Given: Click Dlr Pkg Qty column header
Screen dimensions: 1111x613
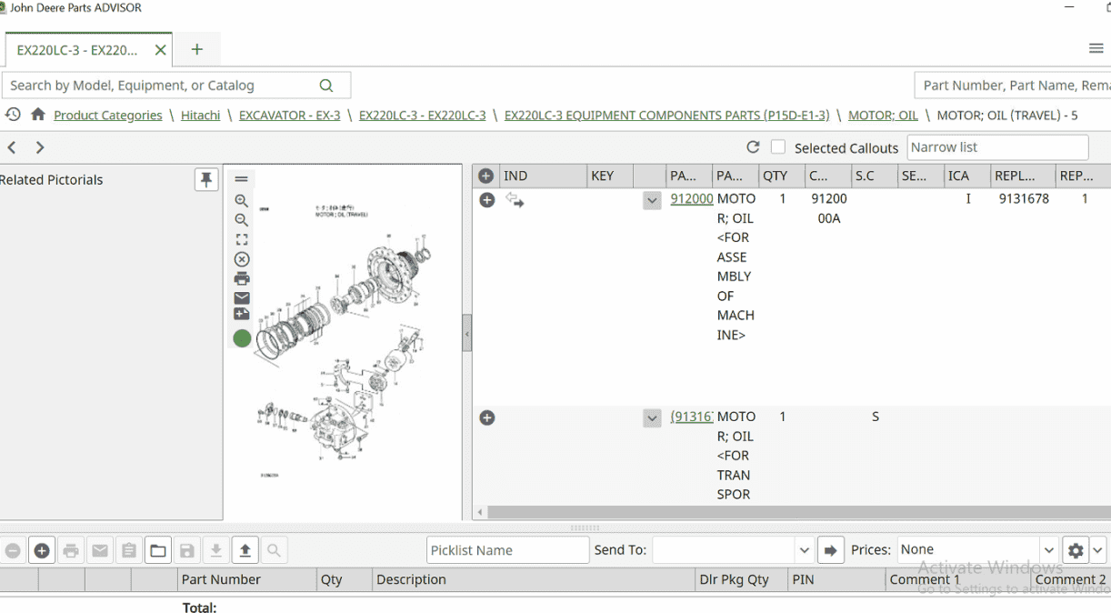Looking at the screenshot, I should pyautogui.click(x=741, y=579).
